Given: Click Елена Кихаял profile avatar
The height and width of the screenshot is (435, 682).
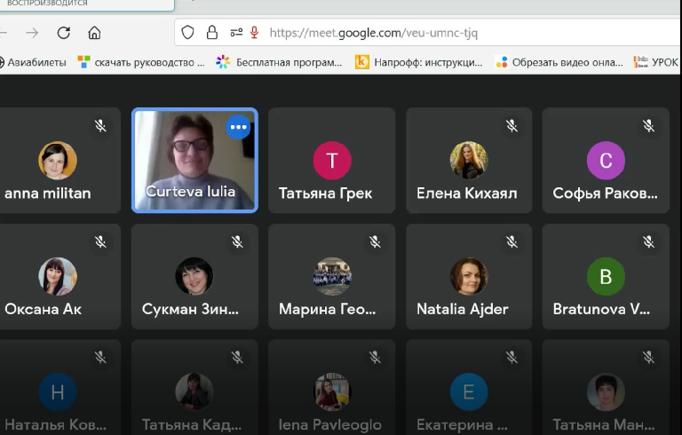Looking at the screenshot, I should pyautogui.click(x=469, y=161).
